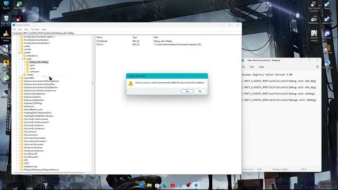Image resolution: width=338 pixels, height=190 pixels.
Task: Select the (Default) registry value
Action: tap(104, 41)
